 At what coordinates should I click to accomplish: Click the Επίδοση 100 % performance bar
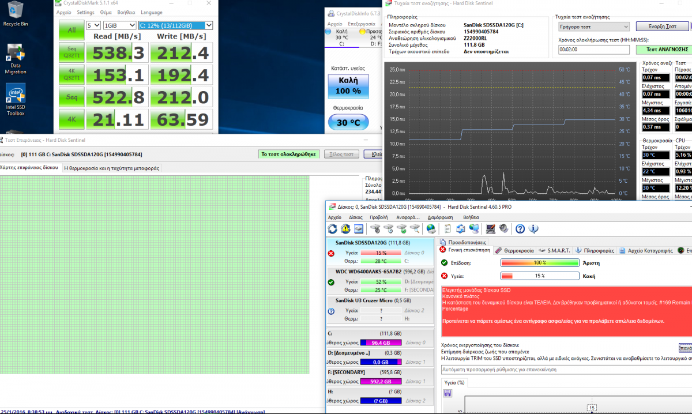coord(539,262)
